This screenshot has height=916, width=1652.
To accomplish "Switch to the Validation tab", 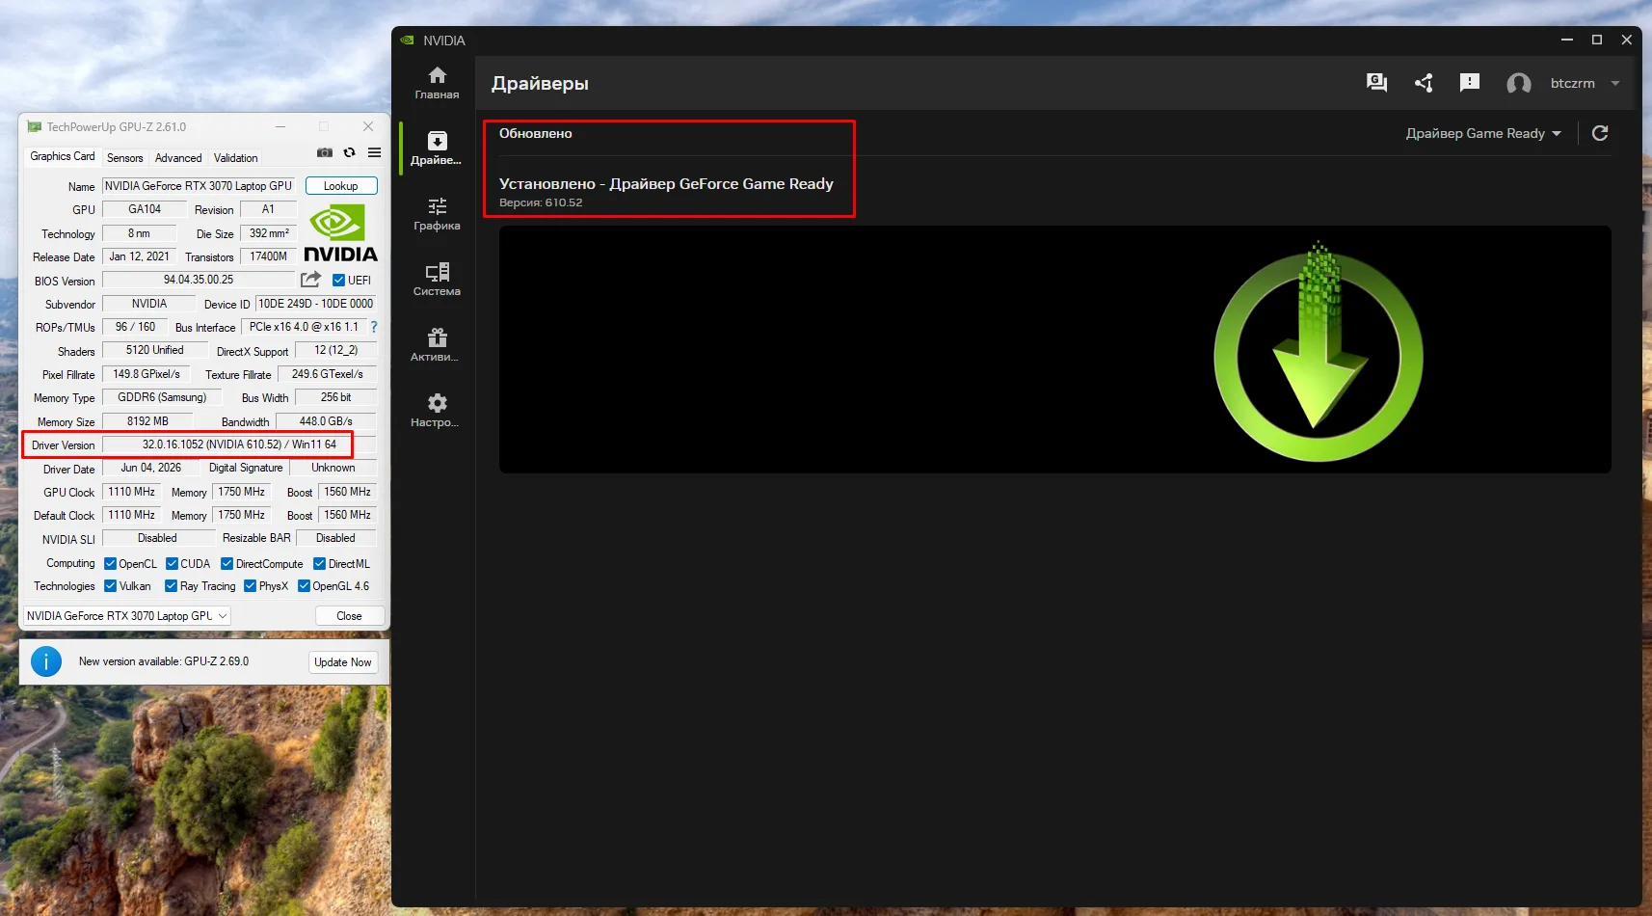I will tap(235, 158).
